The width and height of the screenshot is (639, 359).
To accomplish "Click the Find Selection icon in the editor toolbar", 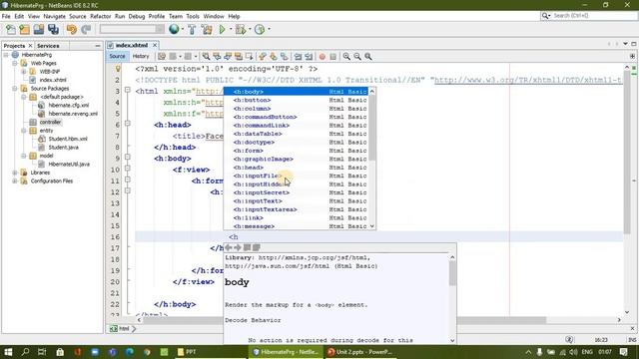I will pyautogui.click(x=207, y=57).
